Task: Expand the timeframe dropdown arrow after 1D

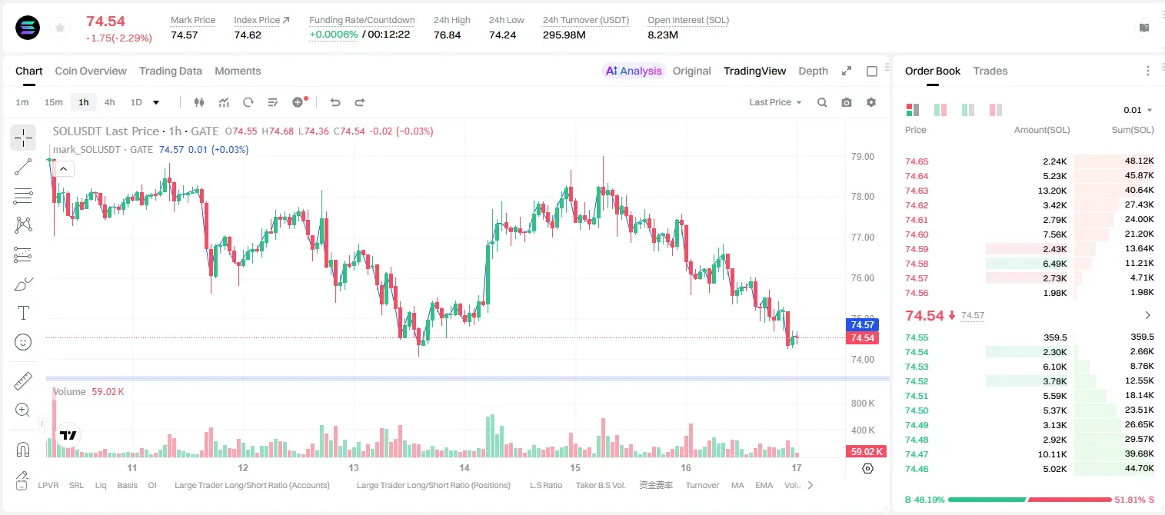Action: click(156, 102)
